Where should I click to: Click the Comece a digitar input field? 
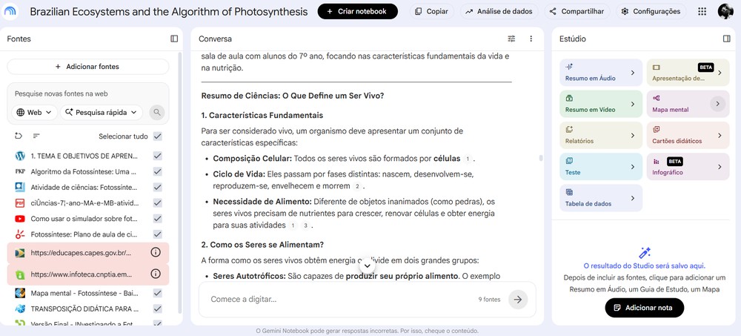(x=340, y=300)
